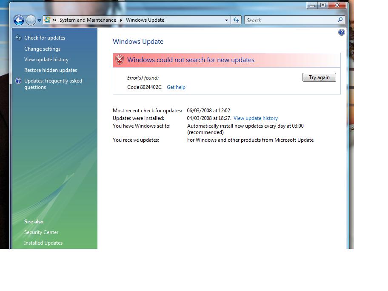Open the recent pages dropdown chevron
388x291 pixels.
[39, 20]
